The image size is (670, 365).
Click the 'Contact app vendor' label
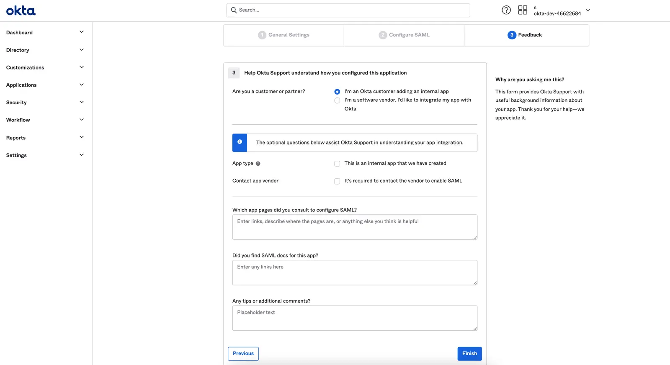point(255,181)
